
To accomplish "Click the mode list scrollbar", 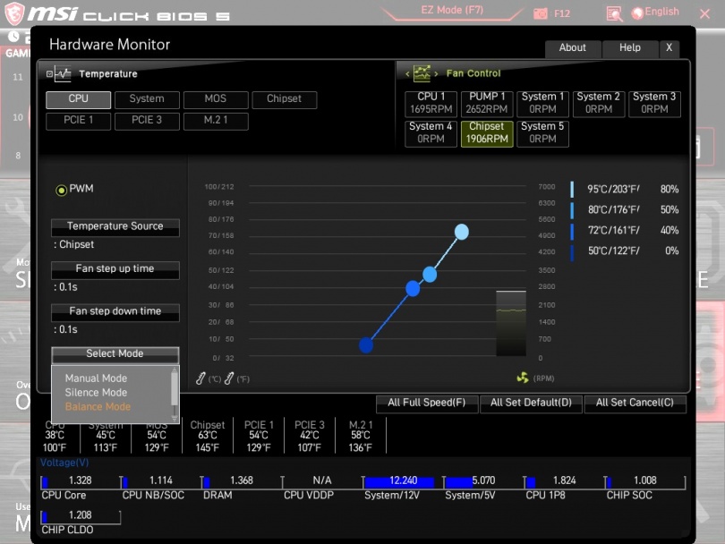I will 175,387.
